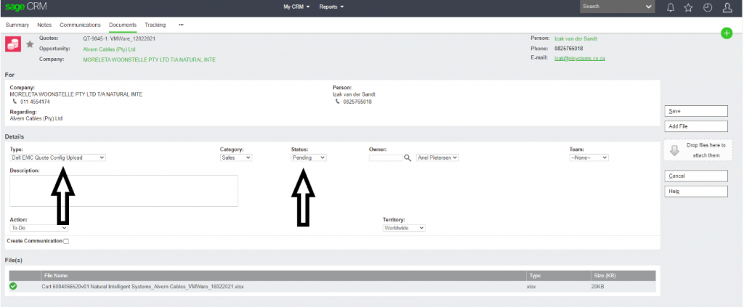This screenshot has height=307, width=744.
Task: Open the user profile icon
Action: (727, 7)
